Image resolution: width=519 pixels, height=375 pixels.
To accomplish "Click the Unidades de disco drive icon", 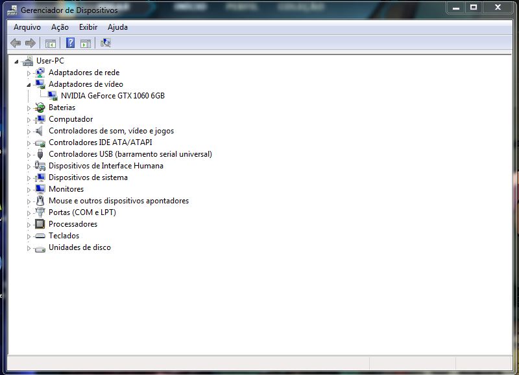I will tap(40, 249).
